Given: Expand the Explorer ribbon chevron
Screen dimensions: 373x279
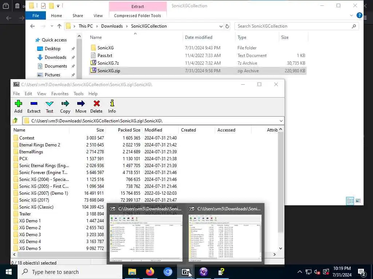Looking at the screenshot, I should (352, 16).
